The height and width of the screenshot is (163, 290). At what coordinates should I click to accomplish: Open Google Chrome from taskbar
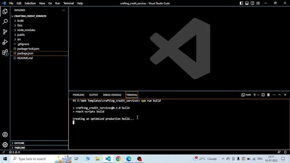click(x=118, y=159)
